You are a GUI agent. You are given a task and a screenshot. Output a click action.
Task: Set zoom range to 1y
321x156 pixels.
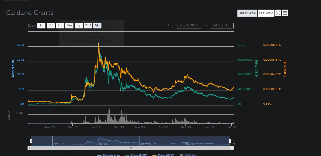(x=79, y=25)
